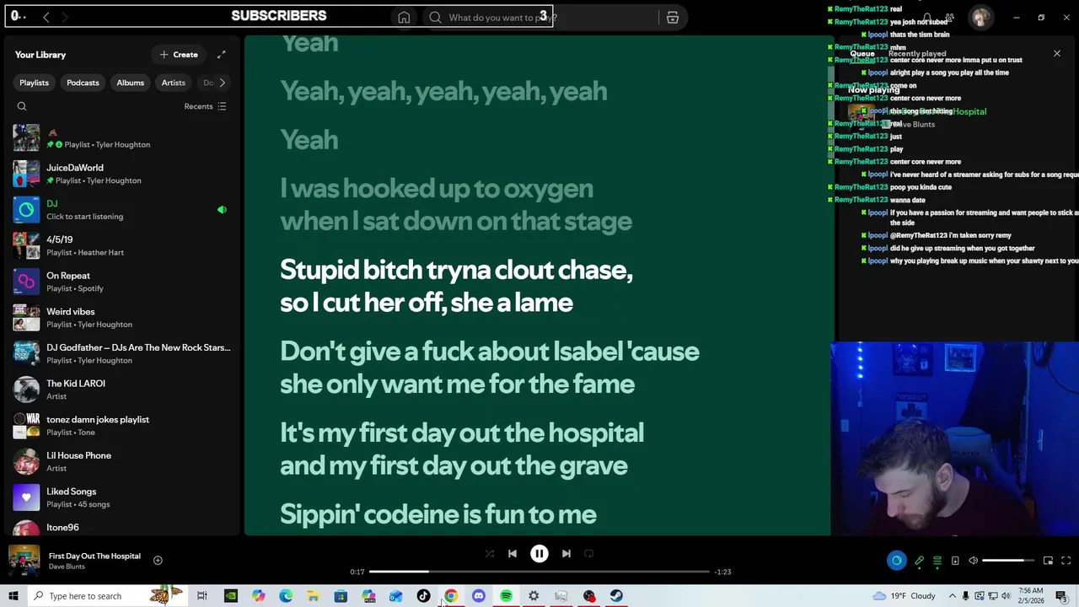Adjust the volume slider
This screenshot has width=1079, height=607.
1008,561
